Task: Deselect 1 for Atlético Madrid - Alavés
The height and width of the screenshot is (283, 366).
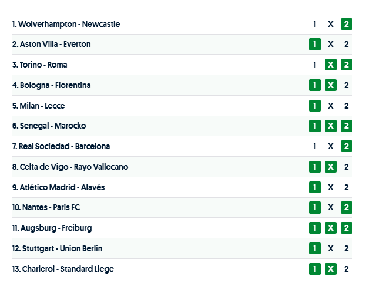Action: click(315, 187)
